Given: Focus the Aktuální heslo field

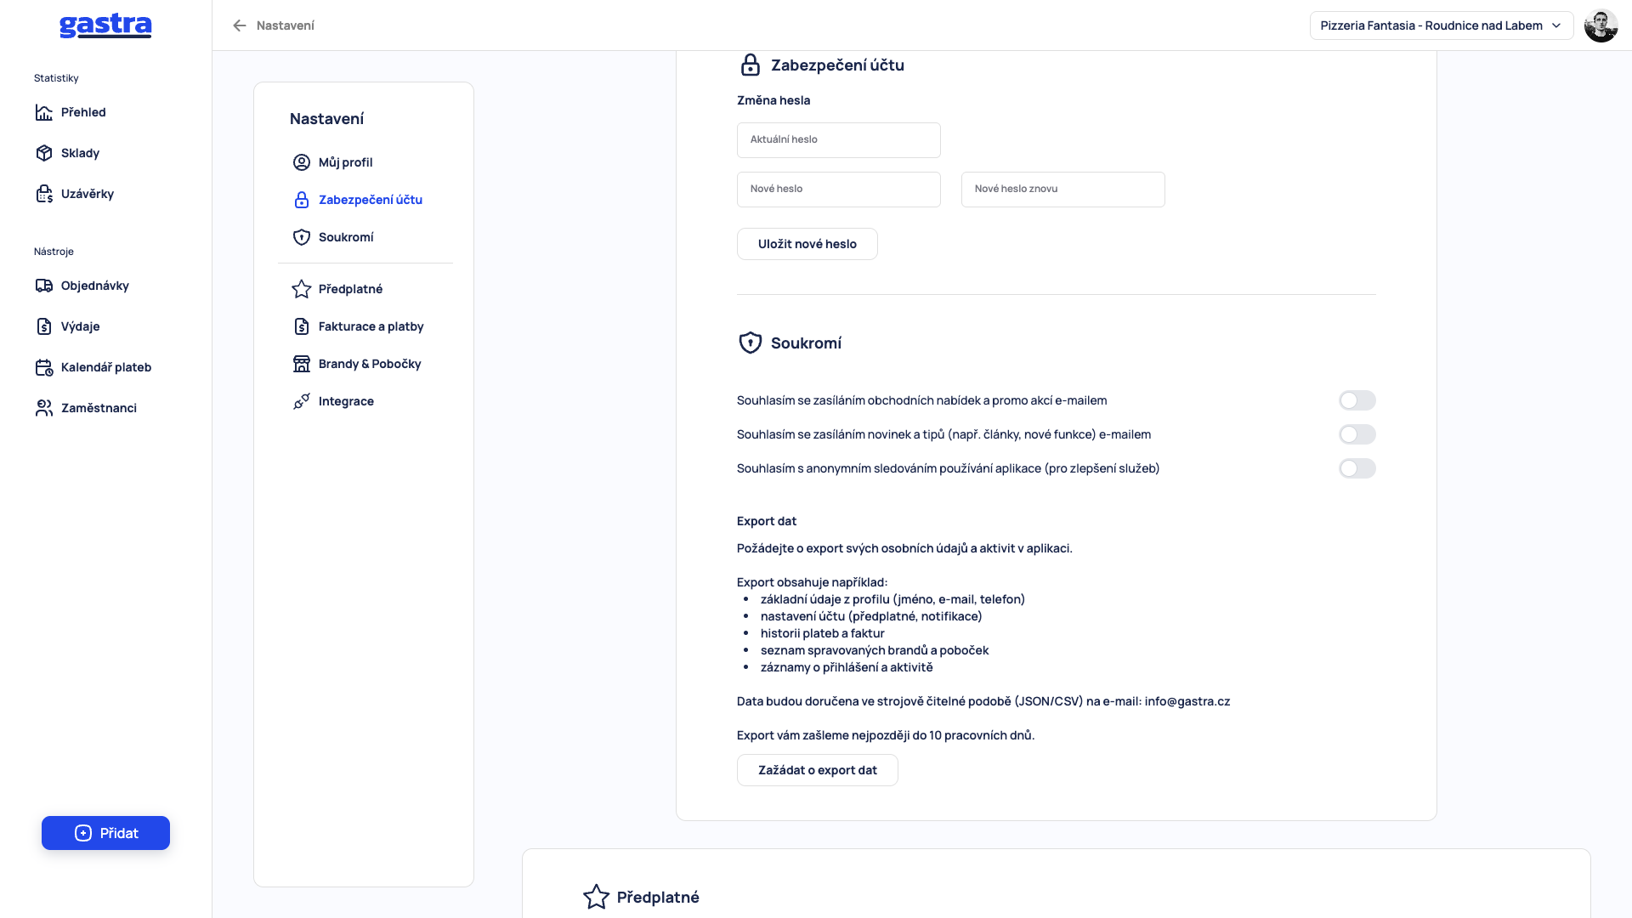Looking at the screenshot, I should point(838,140).
